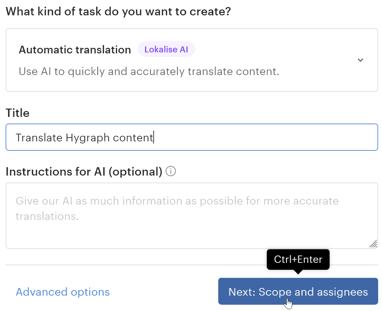Place cursor after the word content
Image resolution: width=382 pixels, height=311 pixels.
(154, 138)
